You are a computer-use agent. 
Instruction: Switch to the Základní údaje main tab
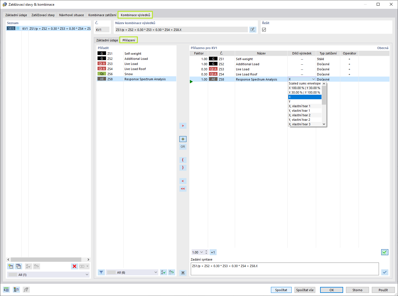click(x=16, y=15)
